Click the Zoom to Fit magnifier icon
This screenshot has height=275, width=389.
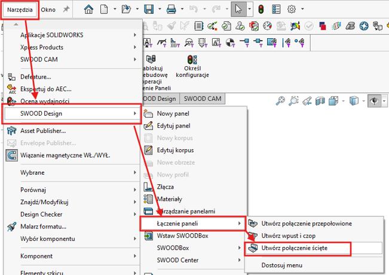(281, 101)
